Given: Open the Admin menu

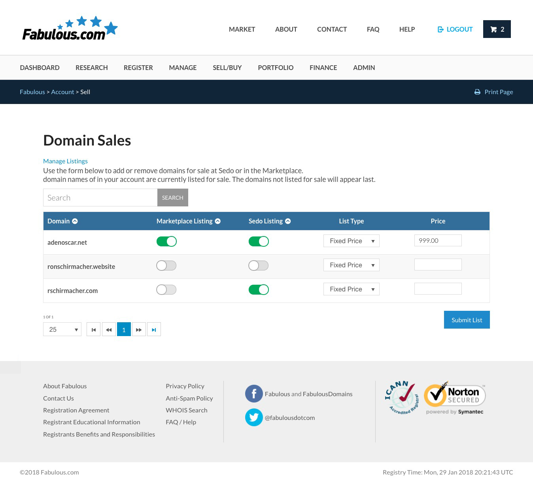Looking at the screenshot, I should coord(364,68).
